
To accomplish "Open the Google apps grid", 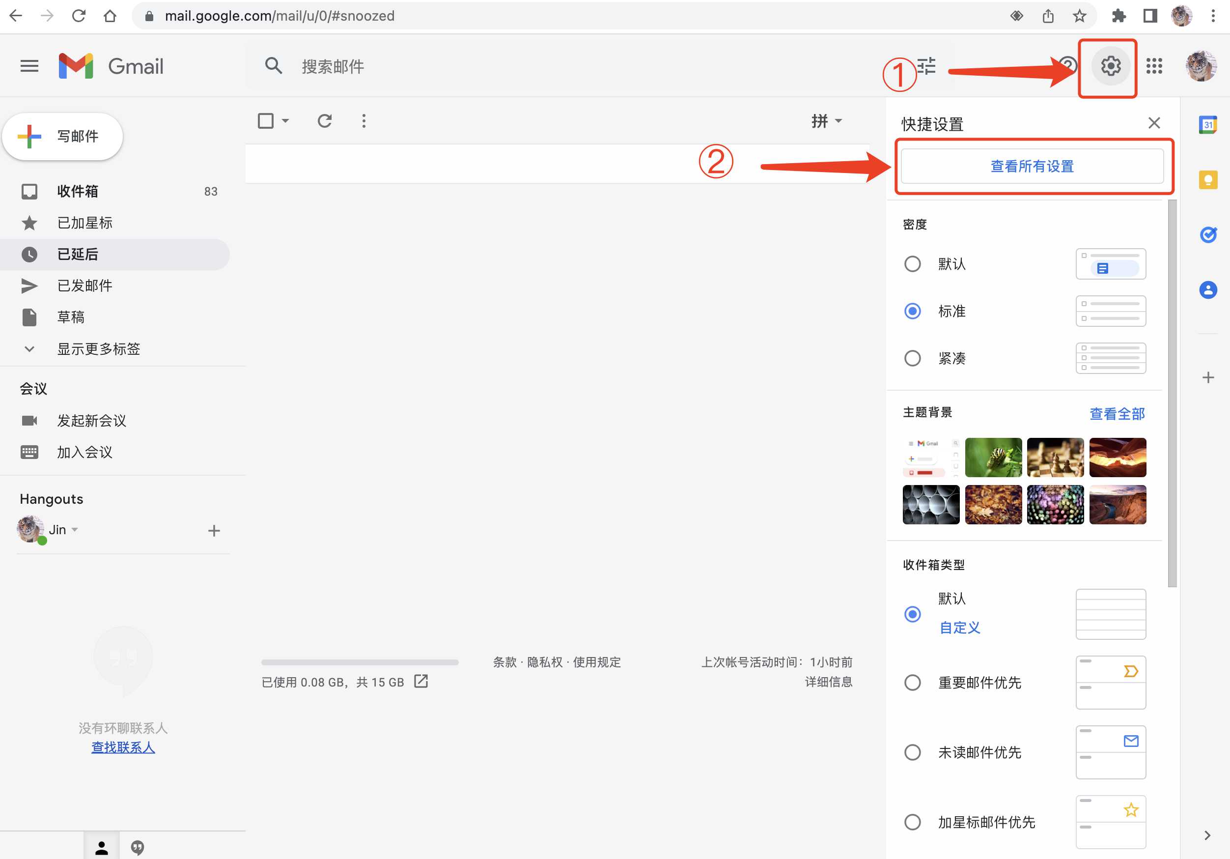I will coord(1154,66).
